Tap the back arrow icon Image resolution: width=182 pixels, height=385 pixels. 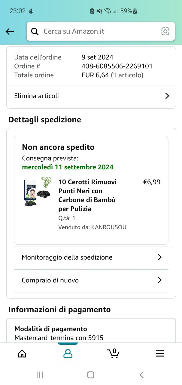point(10,31)
